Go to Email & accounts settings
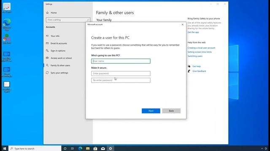 coord(59,43)
